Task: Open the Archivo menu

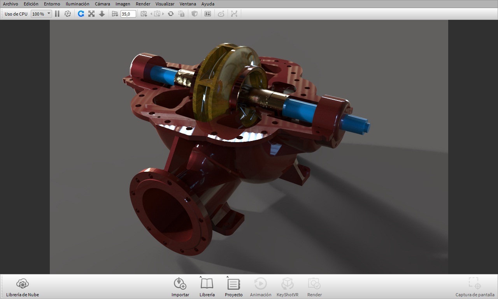Action: click(x=11, y=4)
